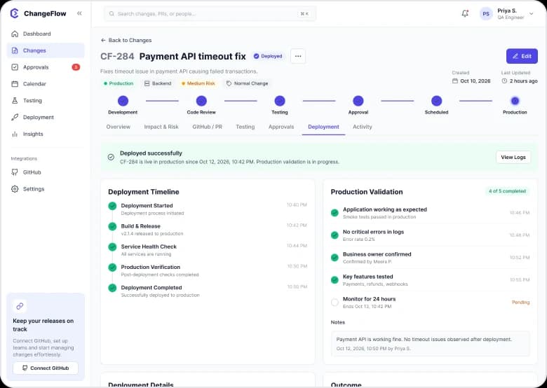547x388 pixels.
Task: Expand the Priya S. profile dropdown
Action: click(x=532, y=14)
